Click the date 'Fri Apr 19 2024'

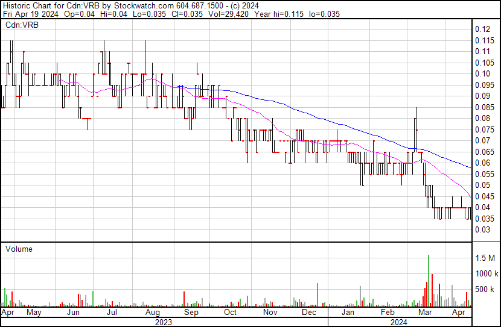(31, 14)
